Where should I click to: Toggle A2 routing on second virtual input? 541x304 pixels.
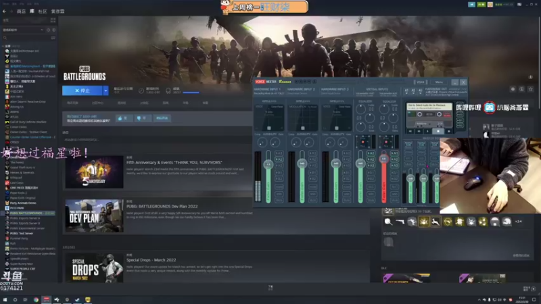pos(394,159)
